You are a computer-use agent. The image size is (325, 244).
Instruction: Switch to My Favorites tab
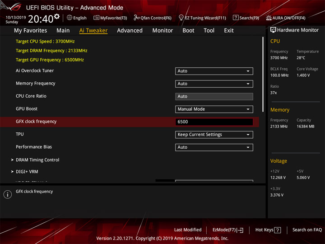point(31,31)
